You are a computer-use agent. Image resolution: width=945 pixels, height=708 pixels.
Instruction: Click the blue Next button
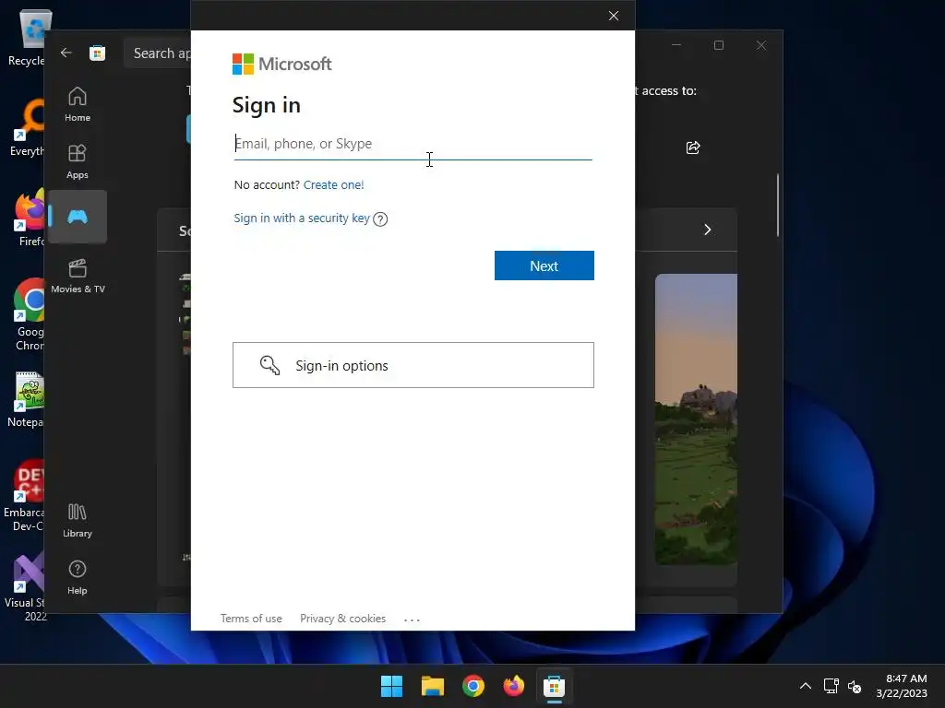coord(544,265)
